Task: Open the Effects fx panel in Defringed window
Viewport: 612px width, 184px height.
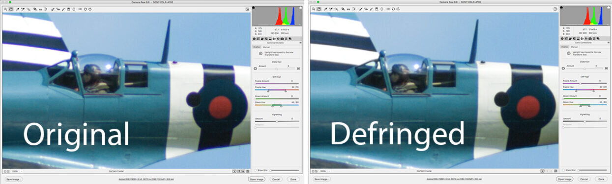Action: click(x=585, y=39)
